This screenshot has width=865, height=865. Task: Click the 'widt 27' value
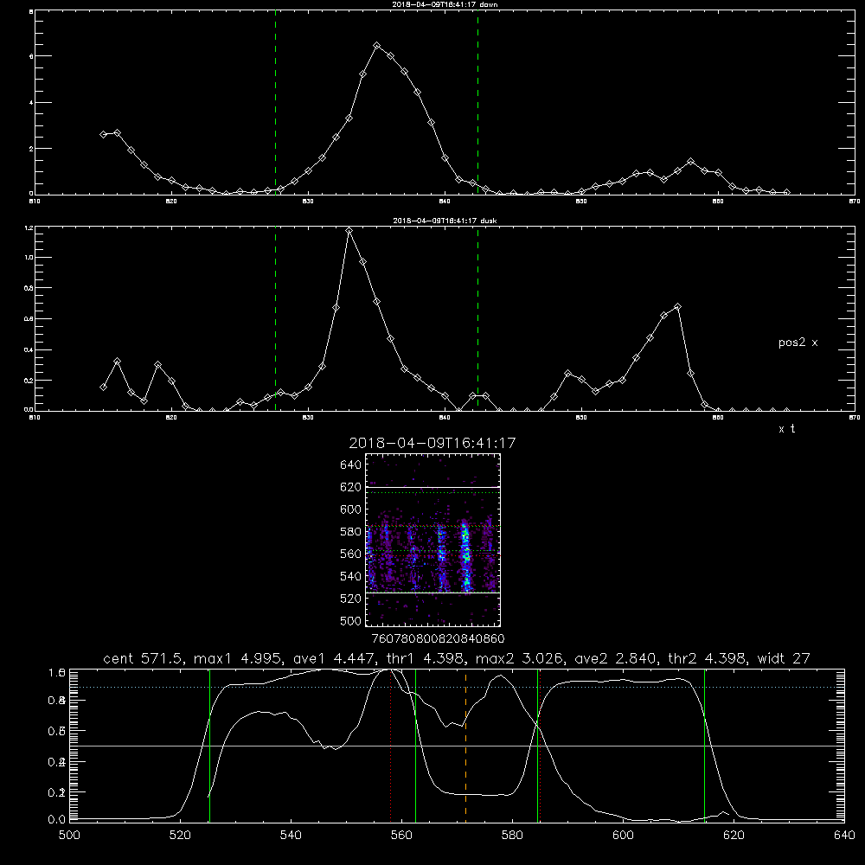784,658
